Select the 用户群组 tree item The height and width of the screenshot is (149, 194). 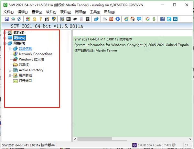[x=25, y=75]
